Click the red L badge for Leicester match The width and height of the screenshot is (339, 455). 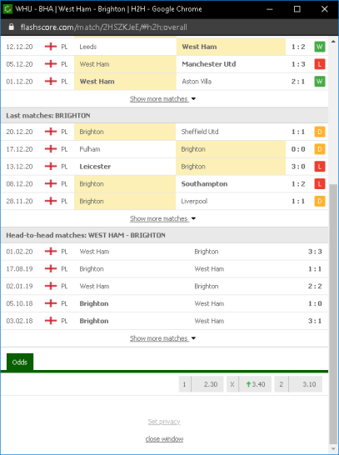(320, 167)
